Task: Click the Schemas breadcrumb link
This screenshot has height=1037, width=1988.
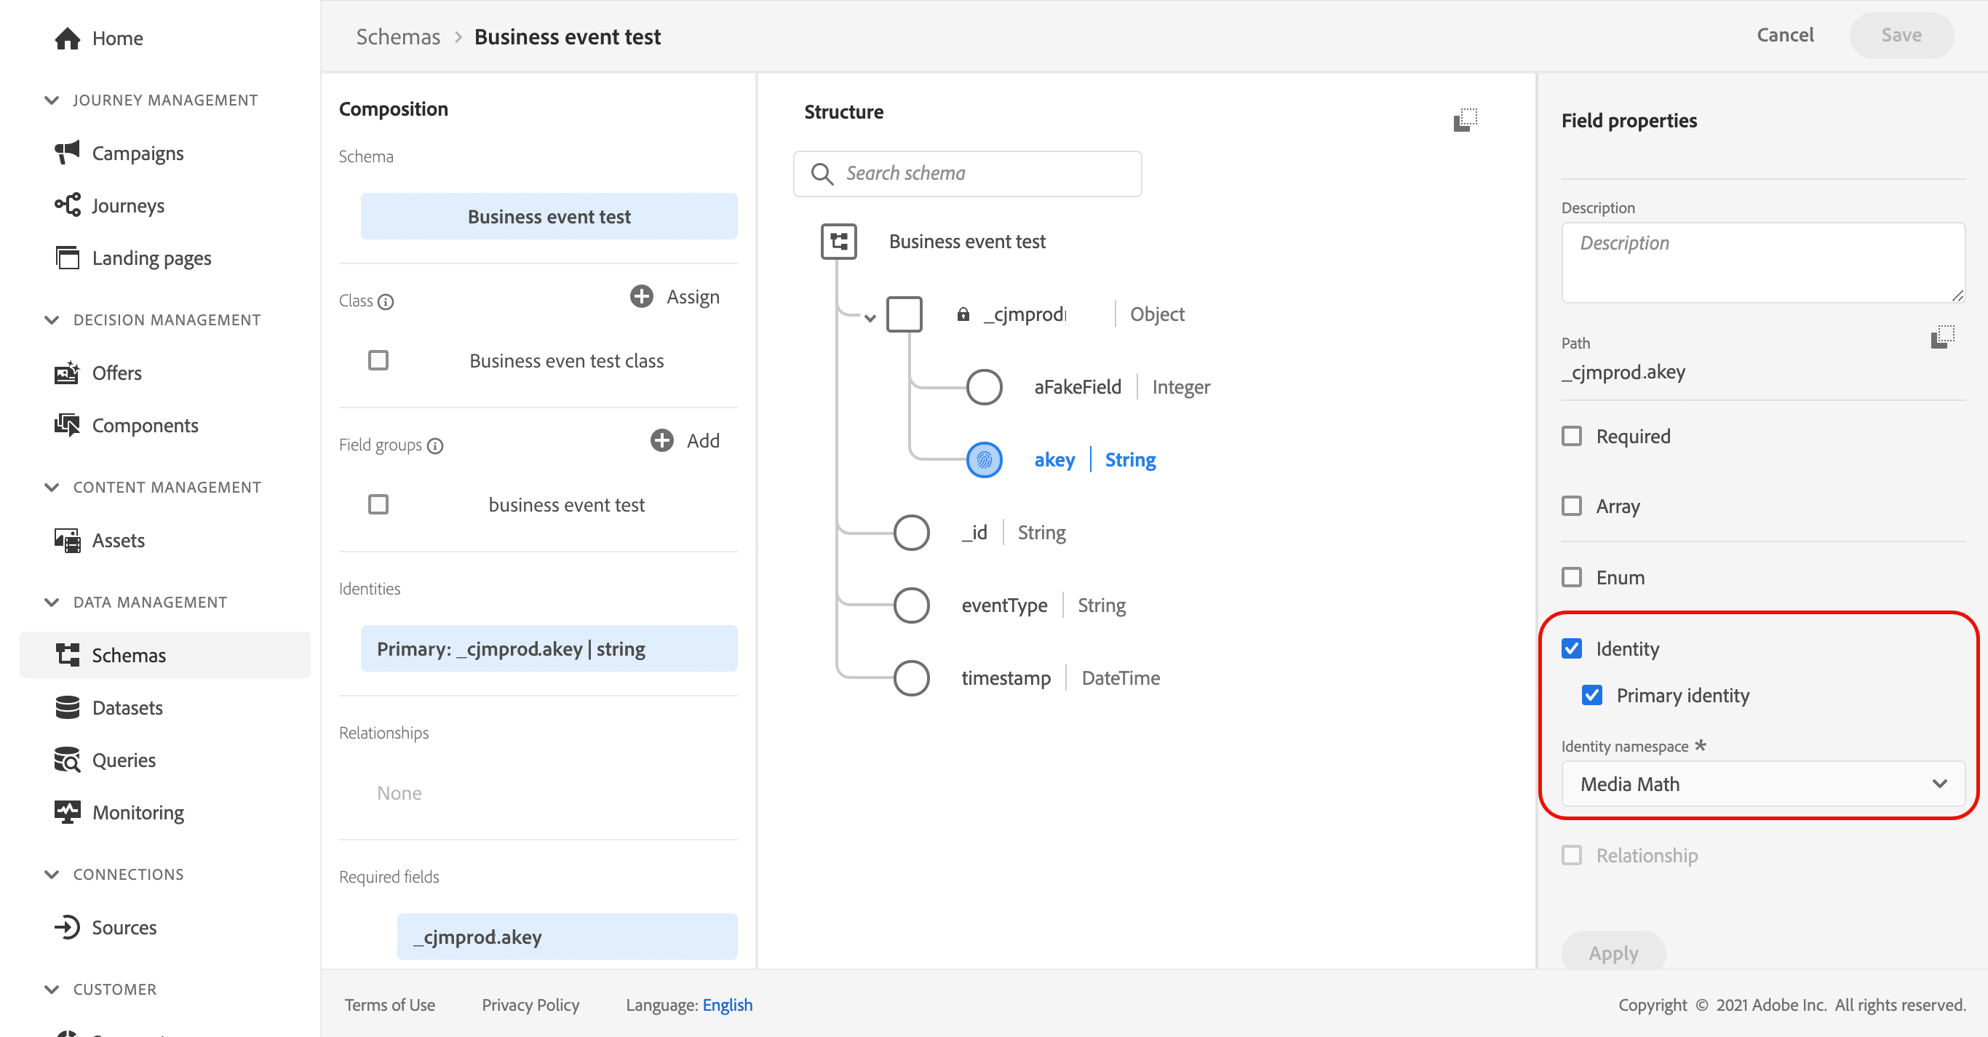Action: point(397,36)
